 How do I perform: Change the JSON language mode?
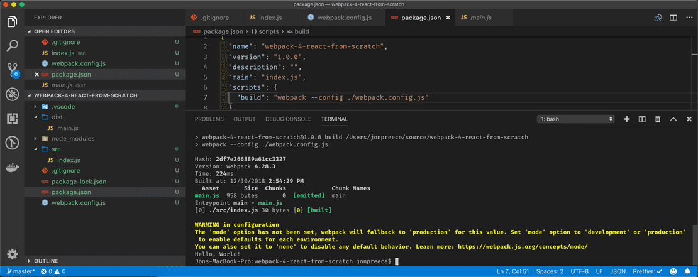tap(618, 271)
